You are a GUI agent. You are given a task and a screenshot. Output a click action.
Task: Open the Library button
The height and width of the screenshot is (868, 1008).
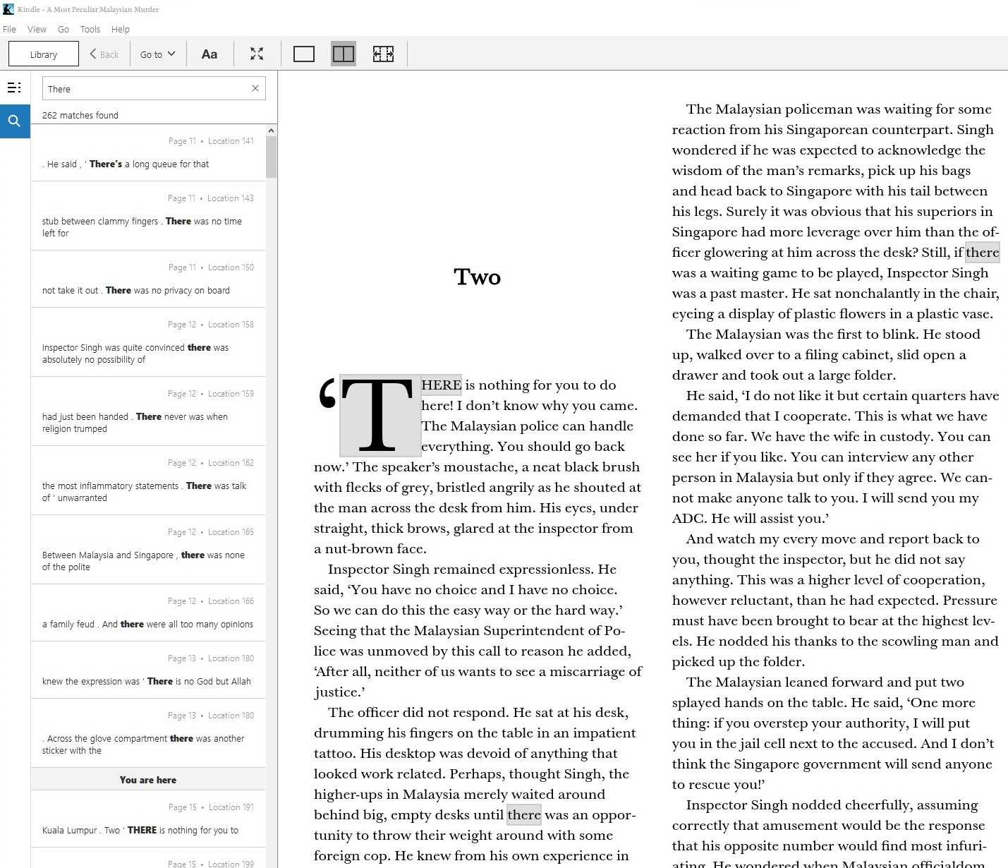point(44,54)
